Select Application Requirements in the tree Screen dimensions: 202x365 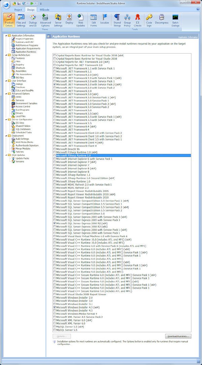28,49
